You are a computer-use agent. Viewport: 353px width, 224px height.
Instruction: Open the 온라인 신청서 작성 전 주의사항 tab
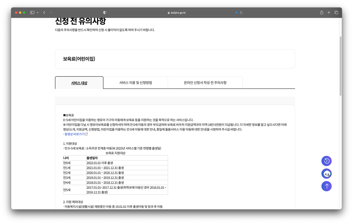point(205,82)
